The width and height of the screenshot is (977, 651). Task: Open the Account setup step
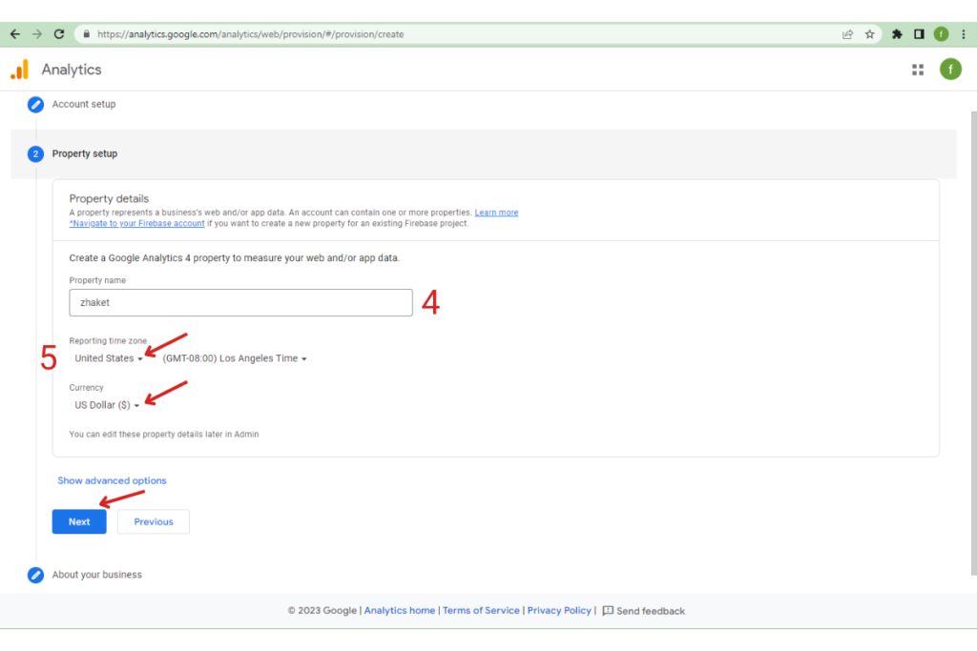(x=84, y=104)
